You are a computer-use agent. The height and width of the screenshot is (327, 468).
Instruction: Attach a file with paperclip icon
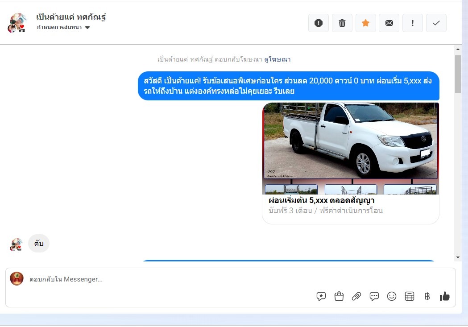(x=356, y=296)
